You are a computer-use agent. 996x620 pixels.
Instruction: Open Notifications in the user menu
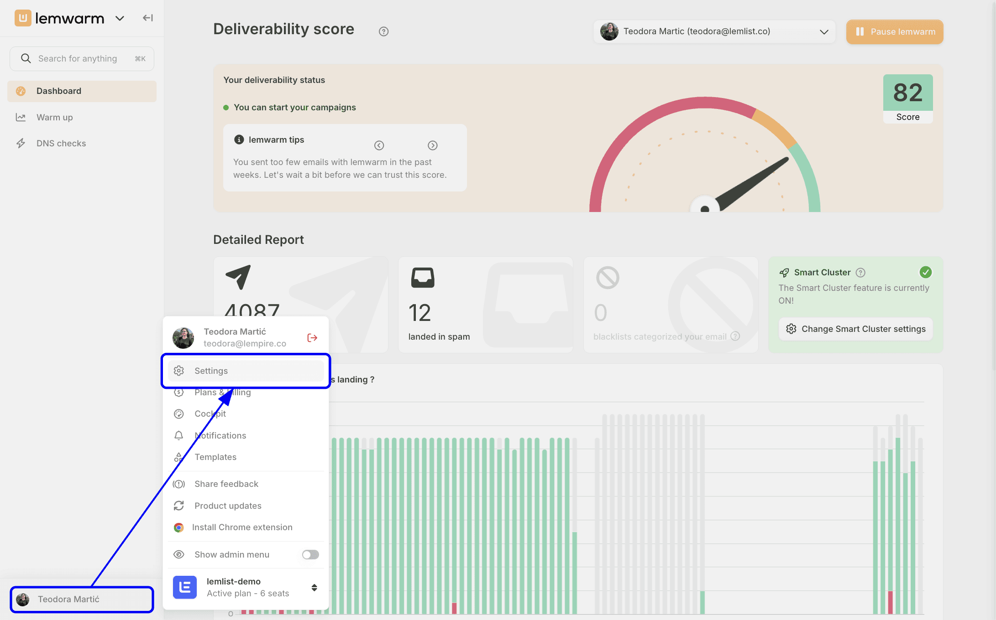point(246,435)
